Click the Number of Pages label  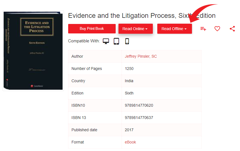pyautogui.click(x=87, y=69)
